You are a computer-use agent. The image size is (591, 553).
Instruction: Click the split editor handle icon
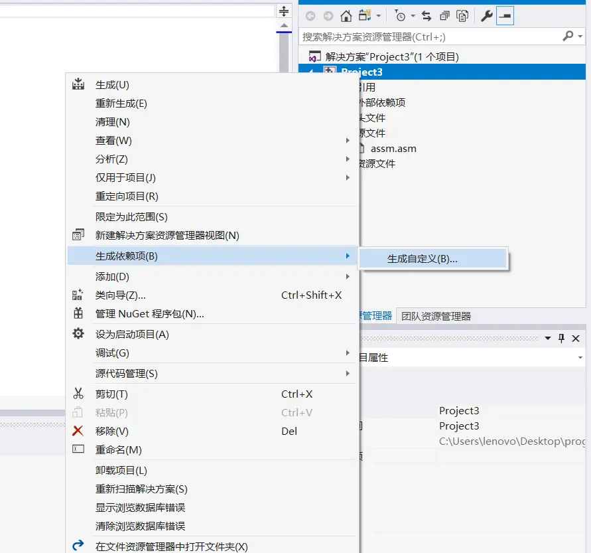point(284,11)
